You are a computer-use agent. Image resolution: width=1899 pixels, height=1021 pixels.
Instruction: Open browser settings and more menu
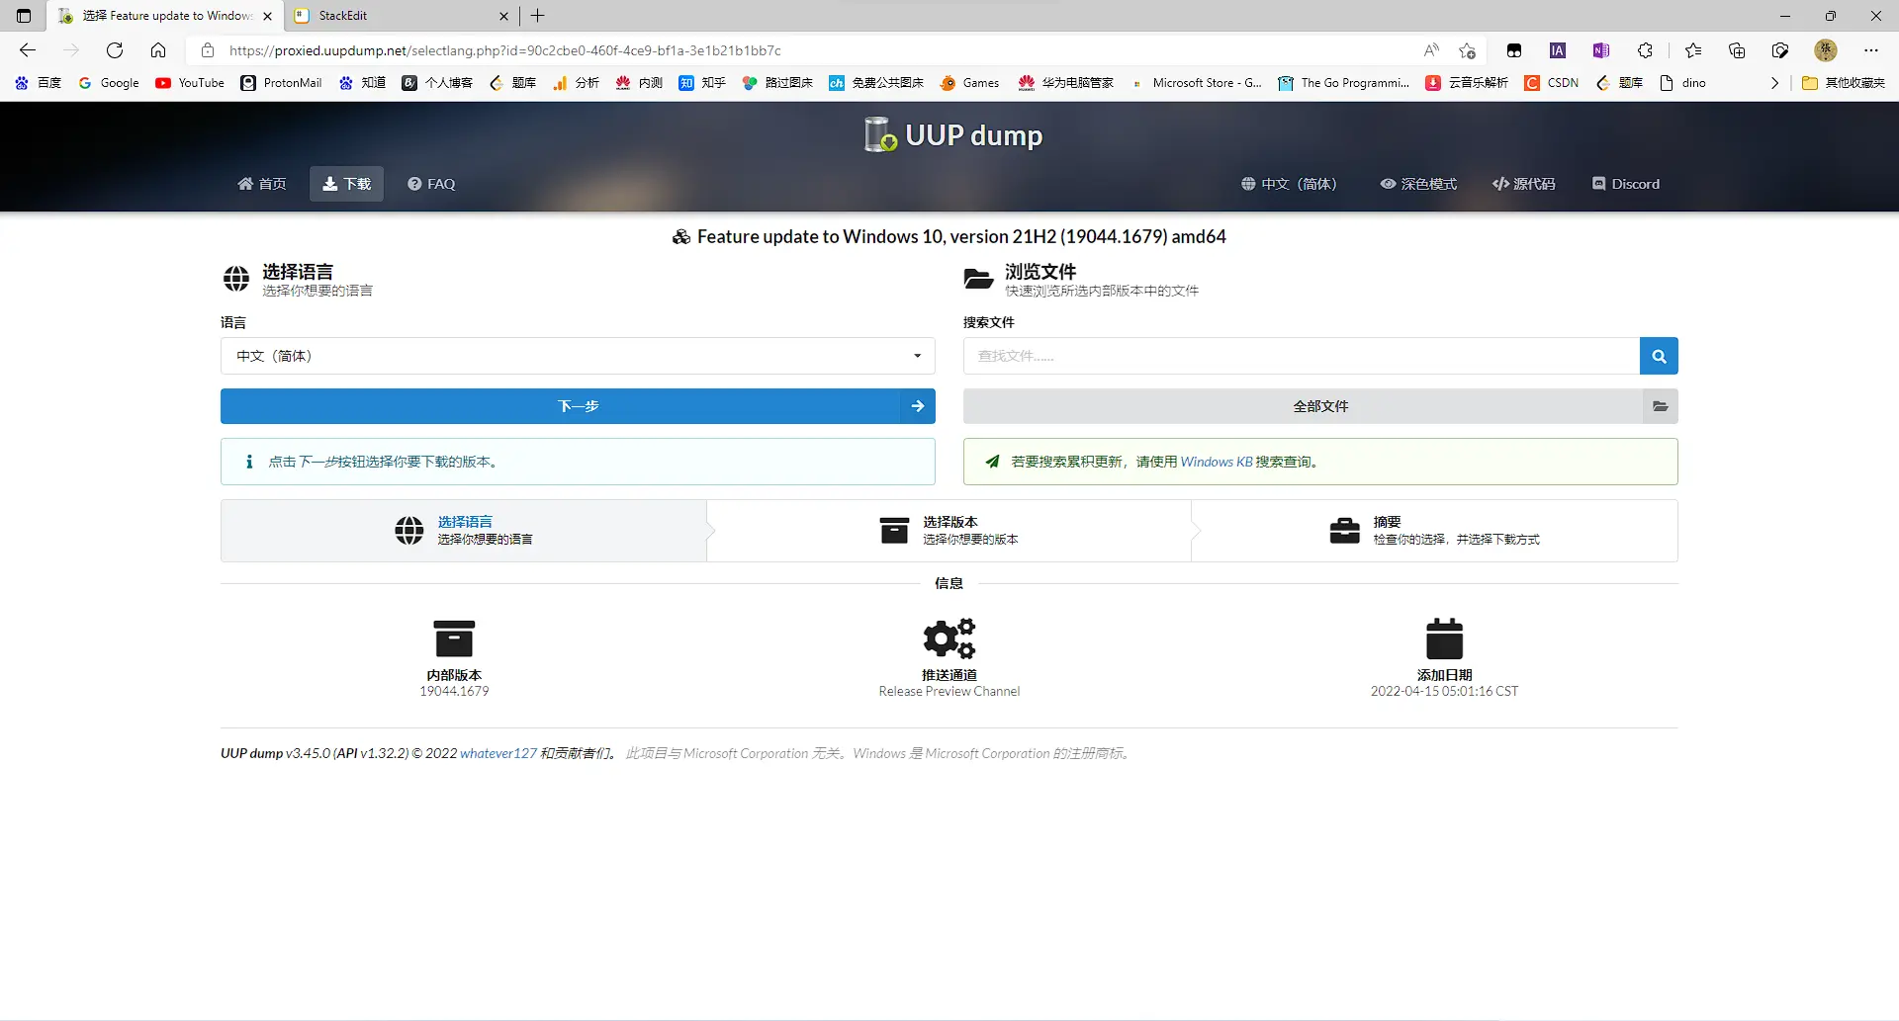[x=1871, y=50]
